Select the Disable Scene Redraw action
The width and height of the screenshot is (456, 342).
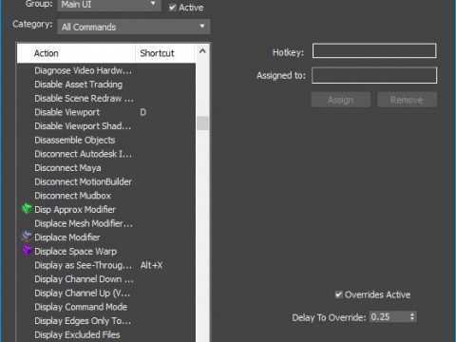click(x=84, y=98)
